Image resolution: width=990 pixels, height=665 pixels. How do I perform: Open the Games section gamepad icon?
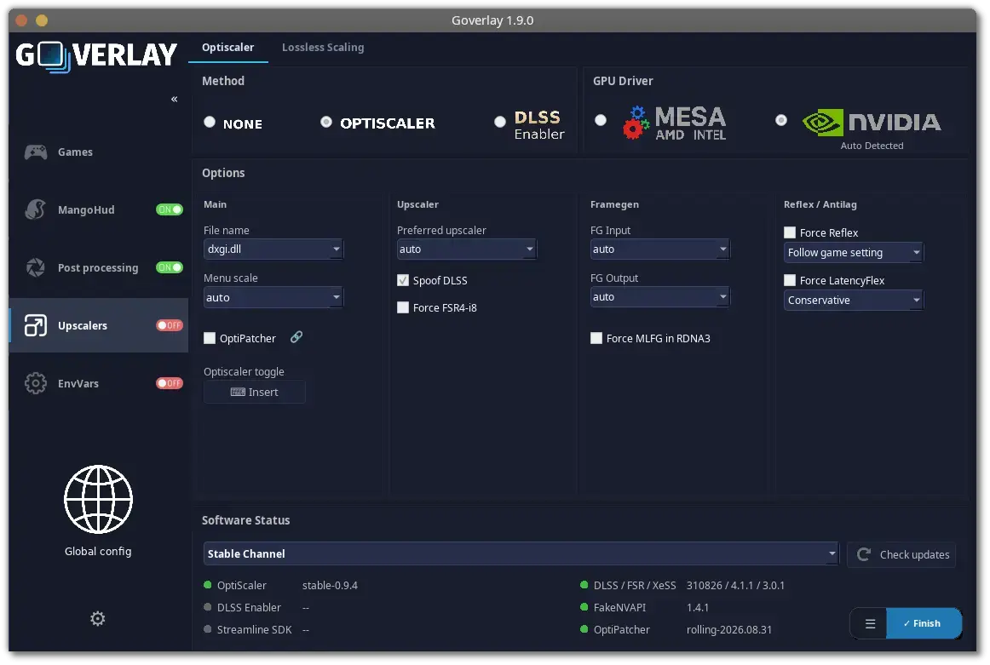[36, 152]
